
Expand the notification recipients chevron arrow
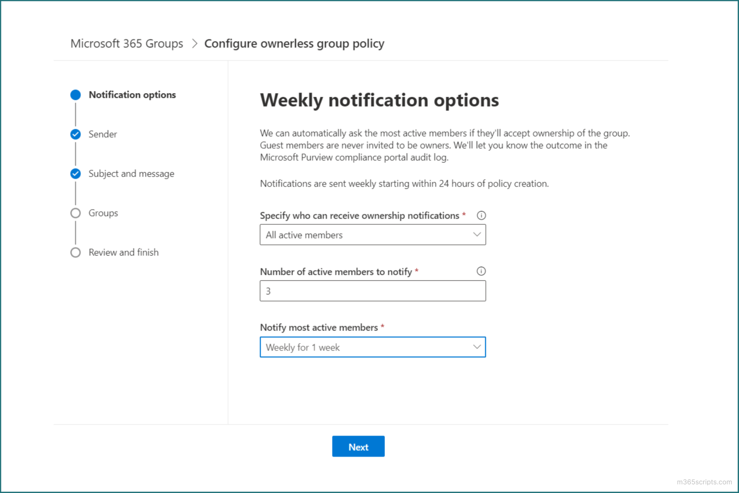pos(476,234)
